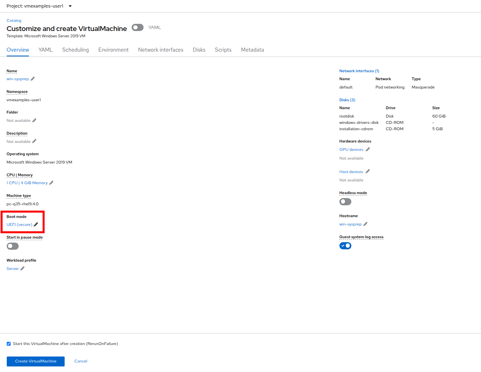
Task: Go to Catalog breadcrumb link
Action: [x=14, y=21]
